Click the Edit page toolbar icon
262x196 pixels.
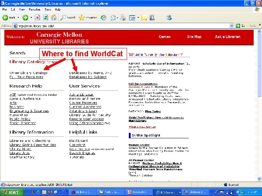[x=132, y=17]
